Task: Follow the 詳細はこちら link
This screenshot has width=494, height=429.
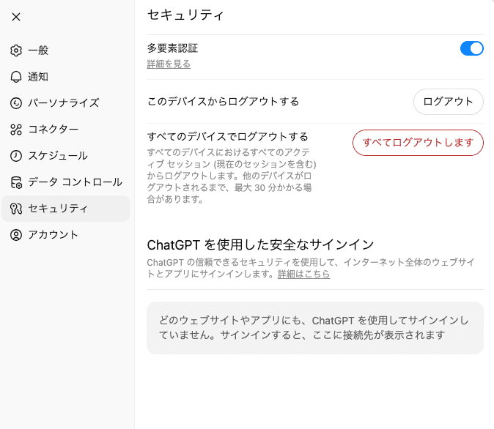Action: (x=303, y=275)
